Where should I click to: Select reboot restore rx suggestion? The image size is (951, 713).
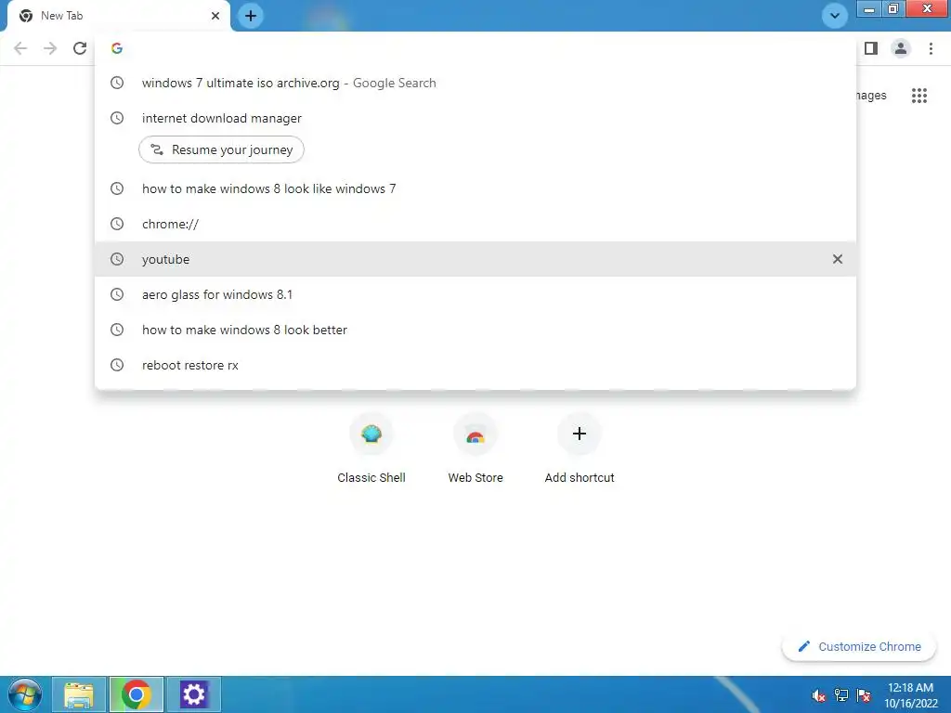(x=475, y=365)
